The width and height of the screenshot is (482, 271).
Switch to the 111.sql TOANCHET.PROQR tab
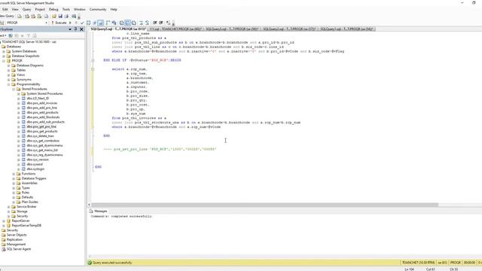point(175,29)
